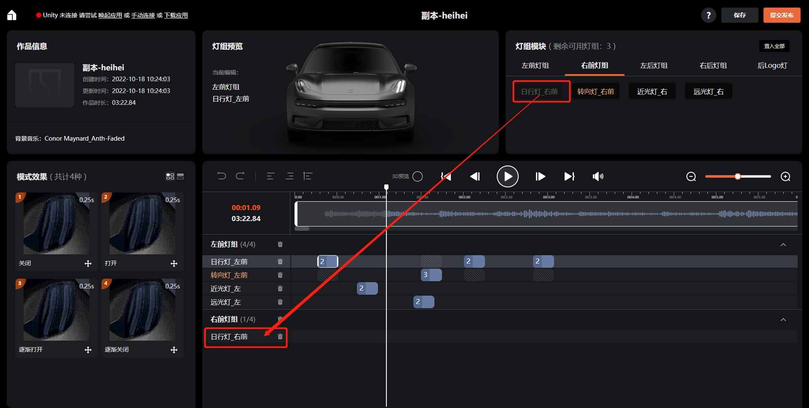Open the help question mark
This screenshot has height=408, width=809.
[708, 15]
